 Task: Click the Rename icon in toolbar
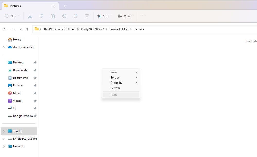pos(64,16)
